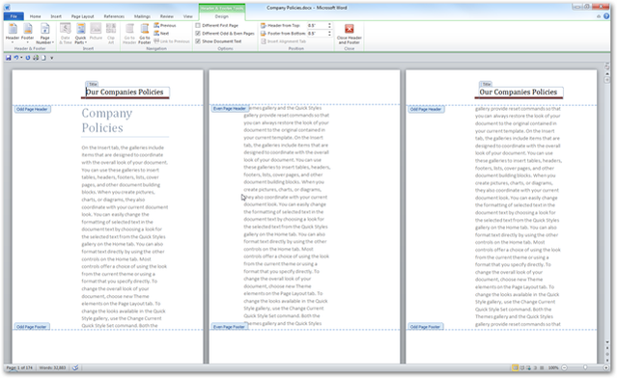This screenshot has width=617, height=378.
Task: Insert Date & Time from ribbon
Action: (x=66, y=34)
